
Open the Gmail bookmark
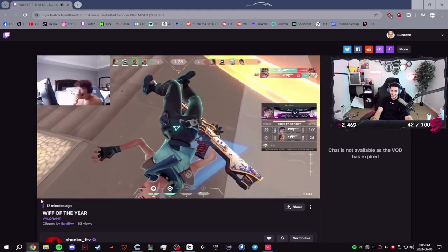(x=122, y=24)
